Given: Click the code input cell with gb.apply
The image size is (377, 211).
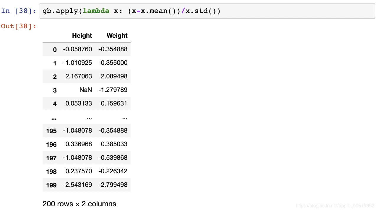Looking at the screenshot, I should click(207, 11).
